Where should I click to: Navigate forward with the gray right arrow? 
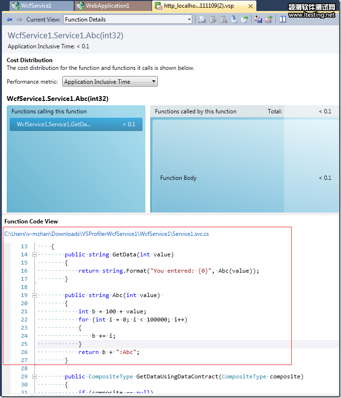point(20,20)
